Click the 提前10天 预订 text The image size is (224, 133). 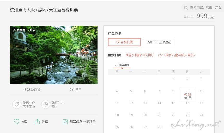(58, 104)
